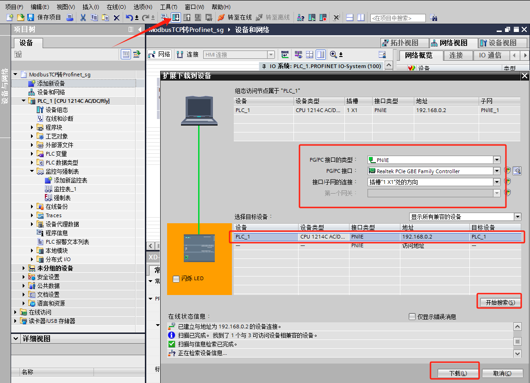Toggle the Flash LED checkbox

[x=176, y=279]
